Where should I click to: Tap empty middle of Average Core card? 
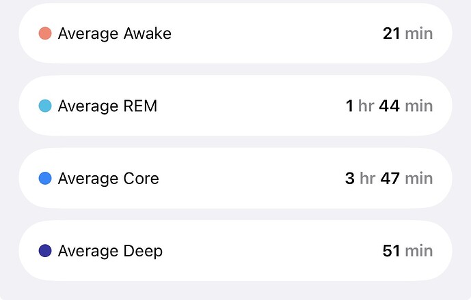[x=253, y=179]
